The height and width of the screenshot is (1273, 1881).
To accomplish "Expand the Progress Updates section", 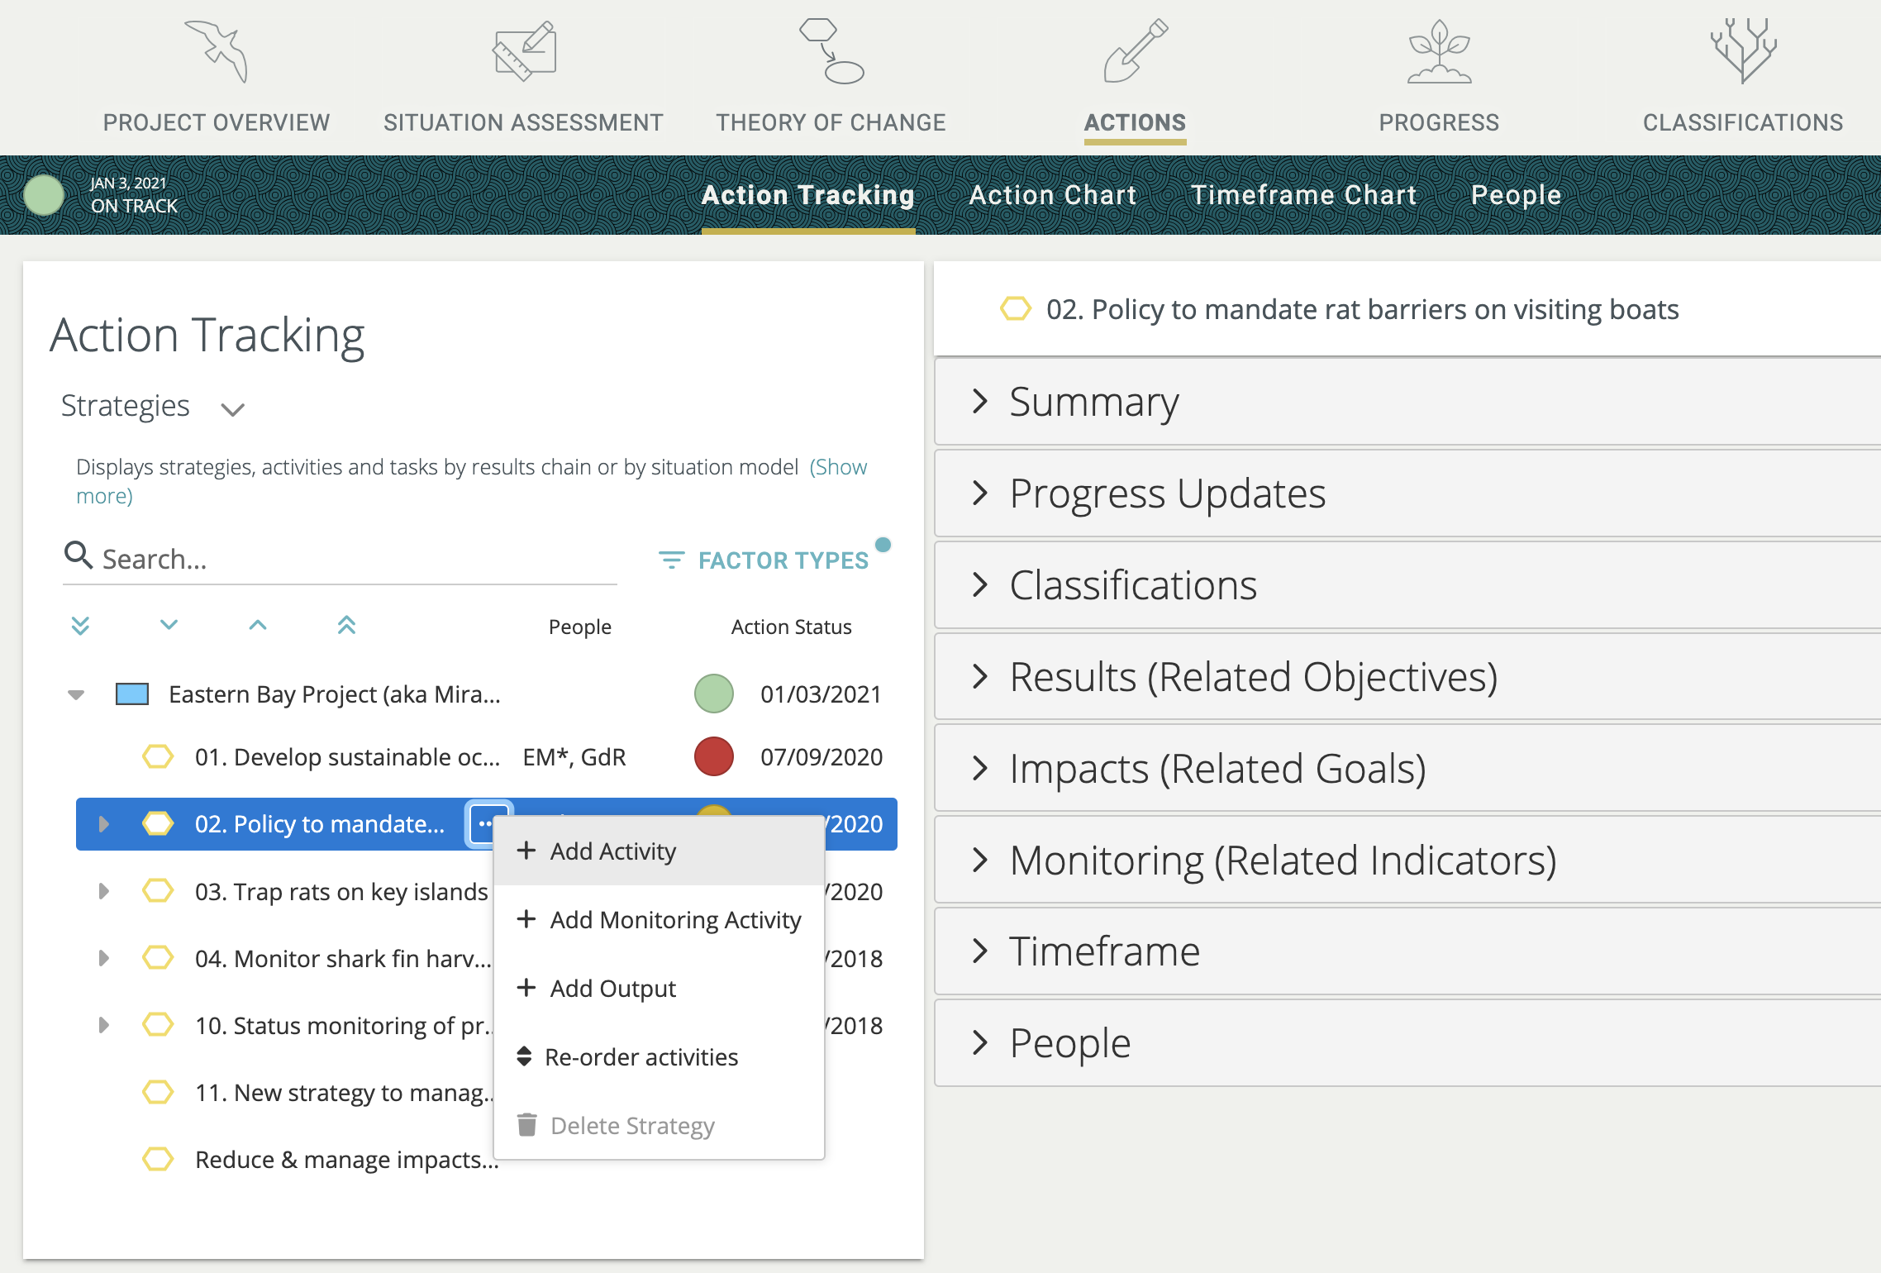I will point(1167,493).
